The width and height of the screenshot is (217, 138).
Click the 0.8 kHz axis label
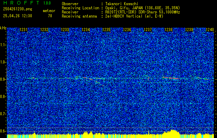coord(3,97)
